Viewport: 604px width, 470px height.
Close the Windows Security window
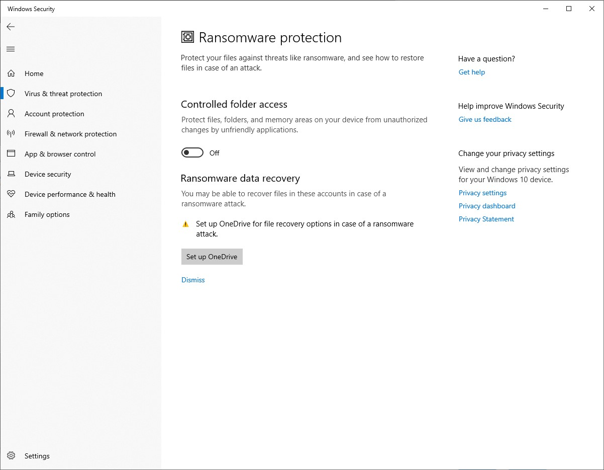[x=592, y=9]
